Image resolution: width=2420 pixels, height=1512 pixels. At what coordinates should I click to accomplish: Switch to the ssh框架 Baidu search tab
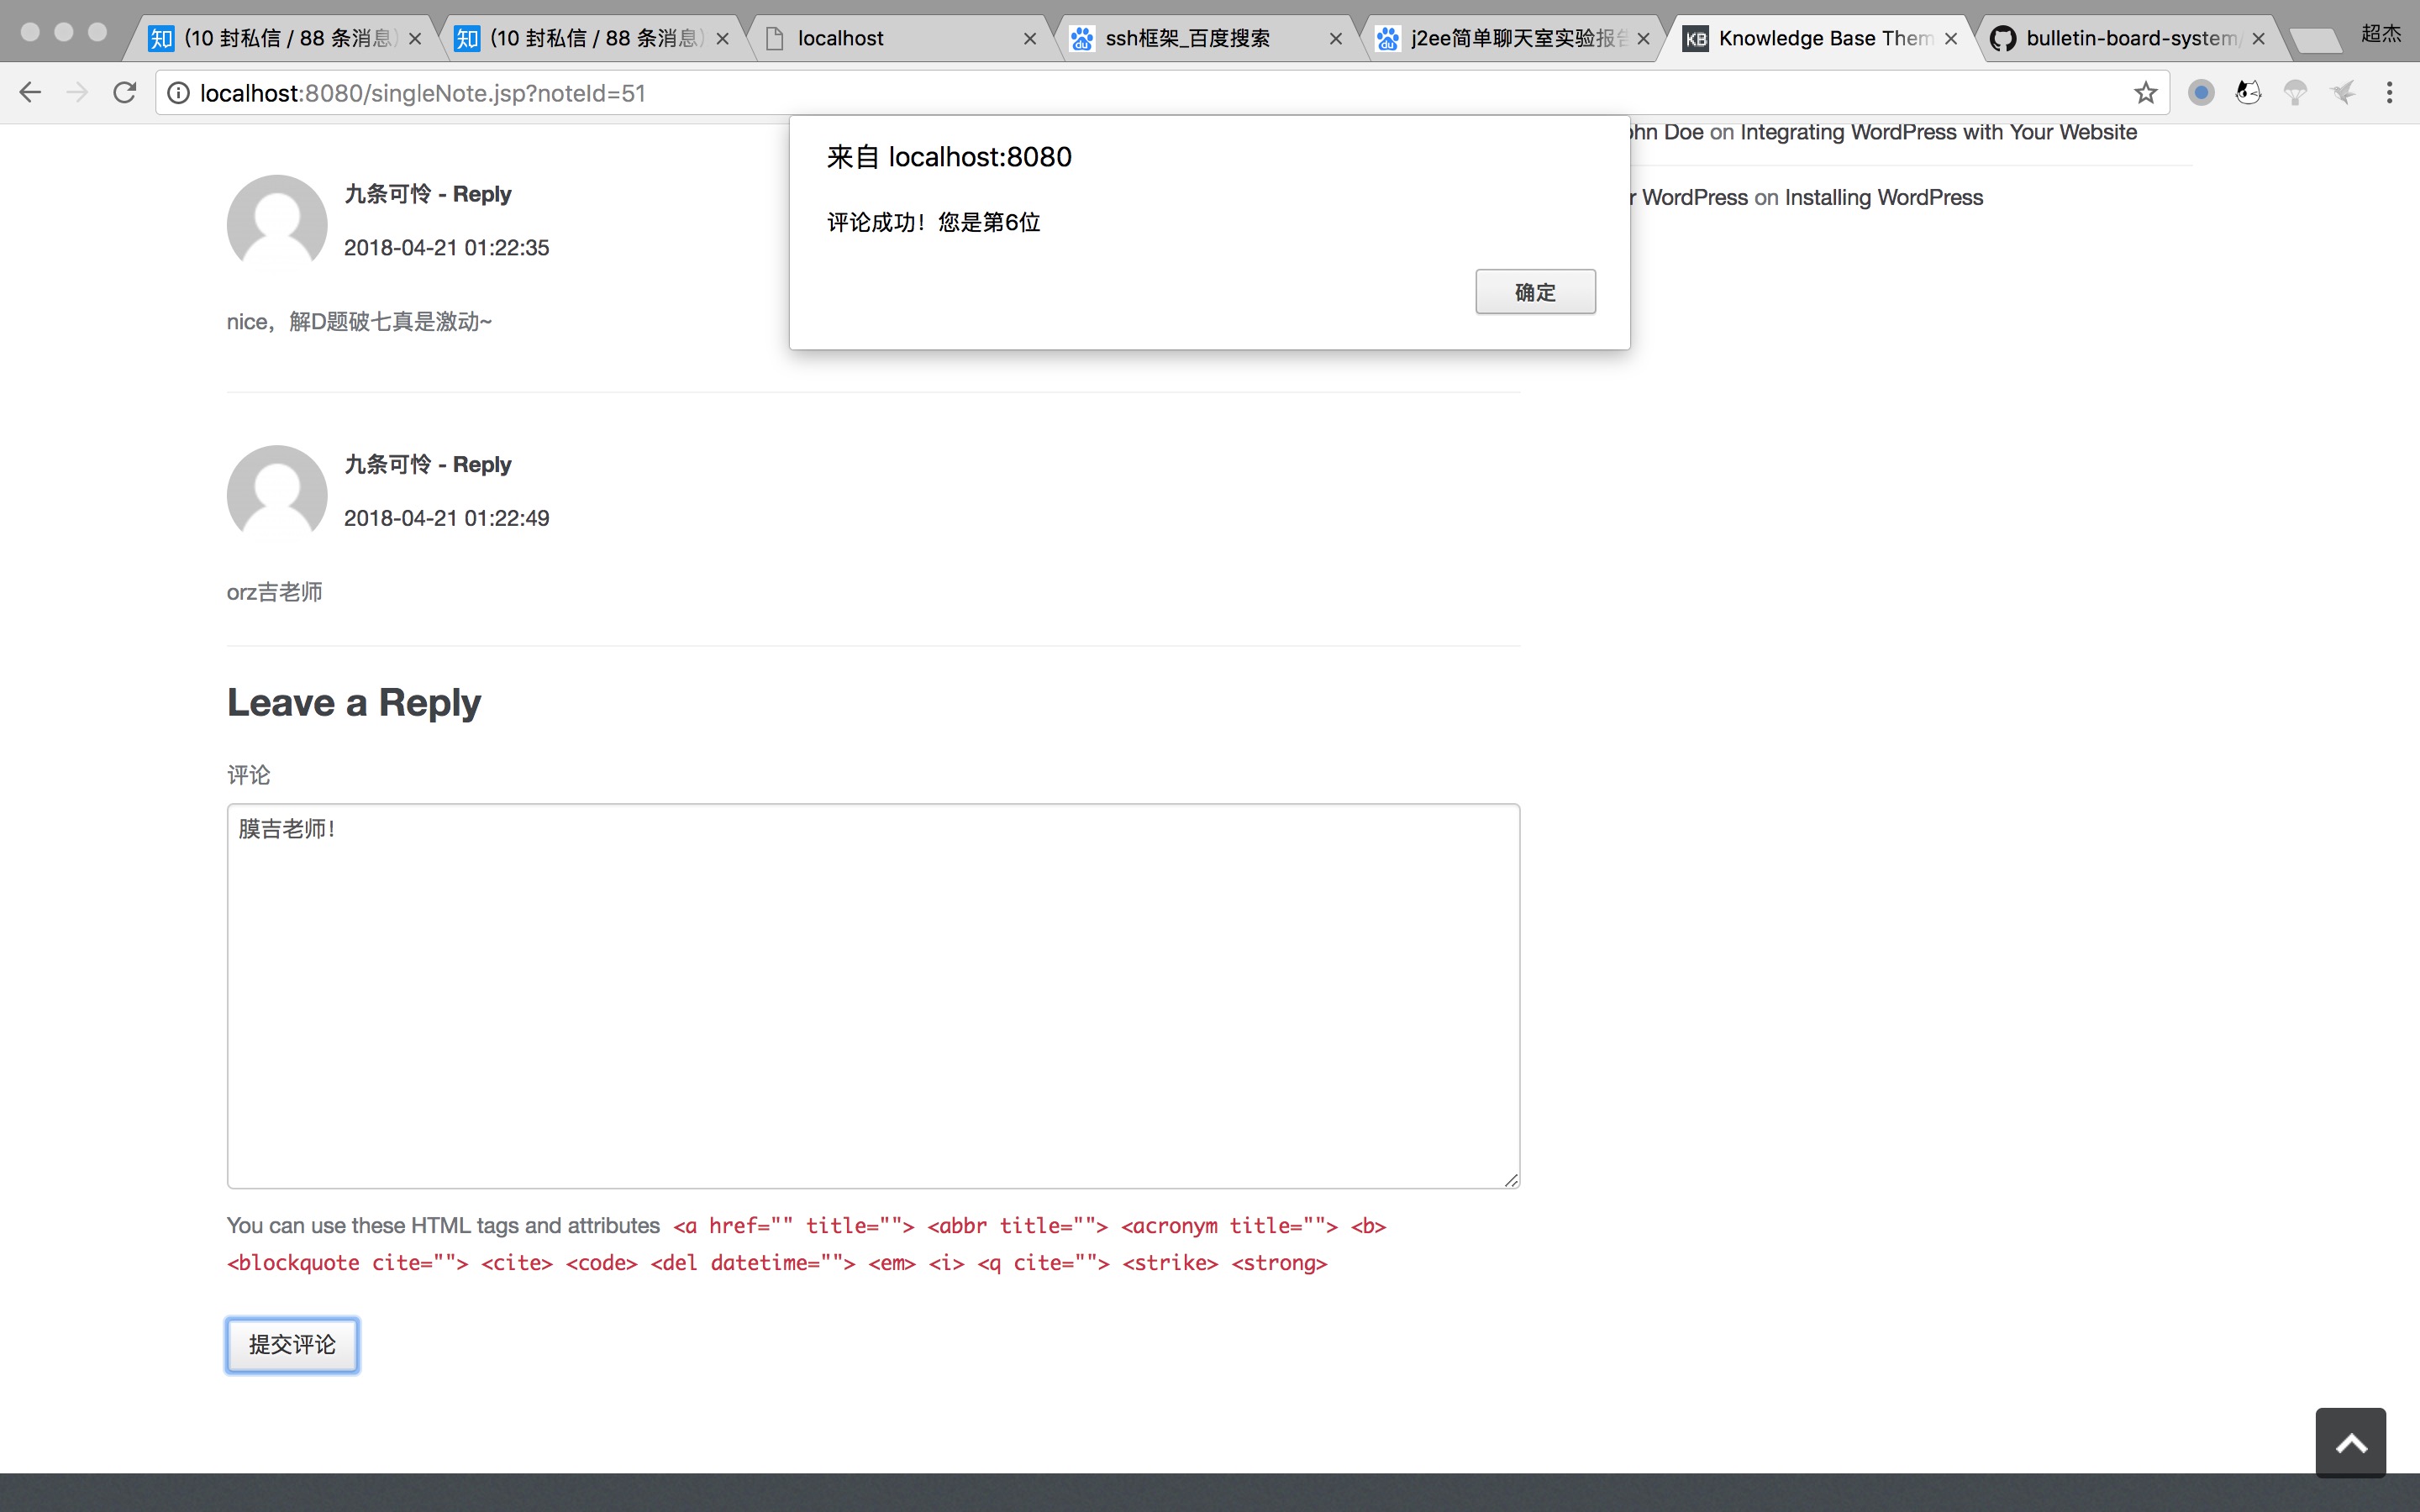tap(1190, 38)
